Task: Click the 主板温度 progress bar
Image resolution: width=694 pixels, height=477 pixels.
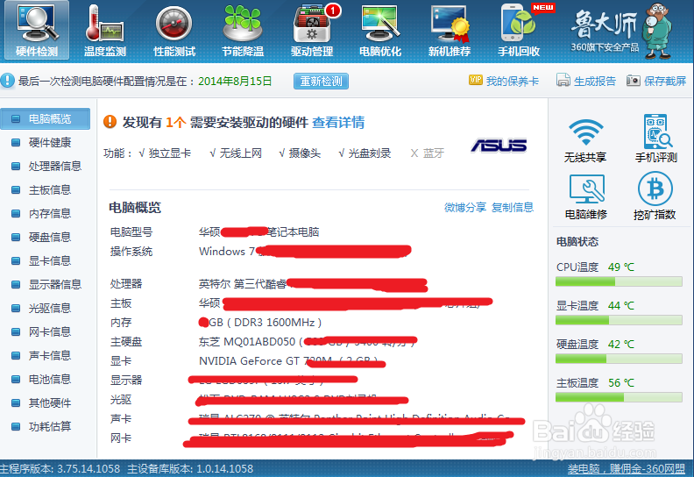Action: [619, 397]
